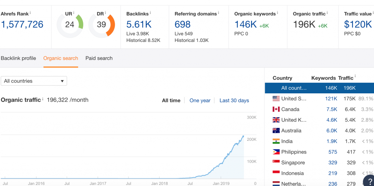374x186 pixels.
Task: Open Indonesia keywords 219
Action: coord(333,173)
